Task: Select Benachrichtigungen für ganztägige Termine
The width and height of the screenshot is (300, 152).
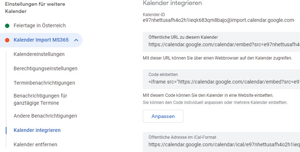Action: tap(40, 99)
